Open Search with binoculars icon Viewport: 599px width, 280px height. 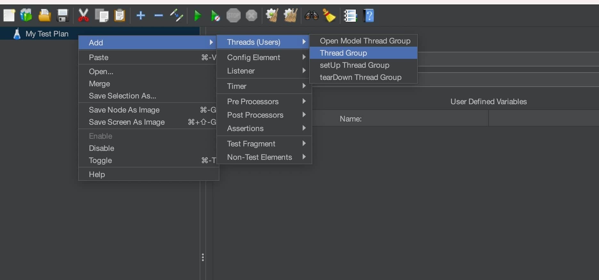[311, 15]
